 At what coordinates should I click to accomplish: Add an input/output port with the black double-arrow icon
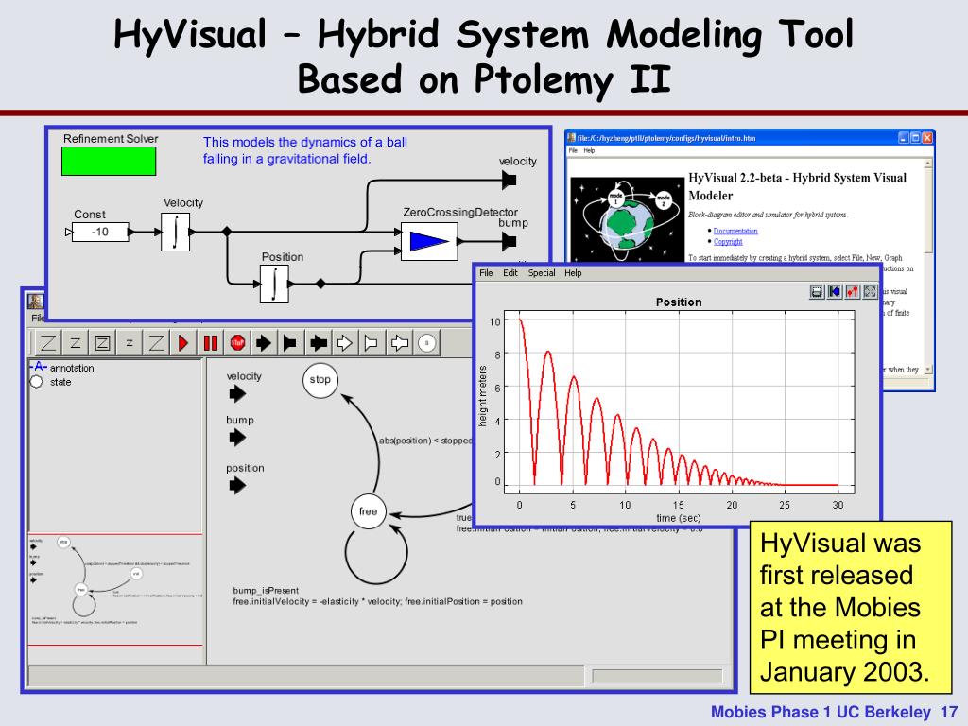coord(319,342)
